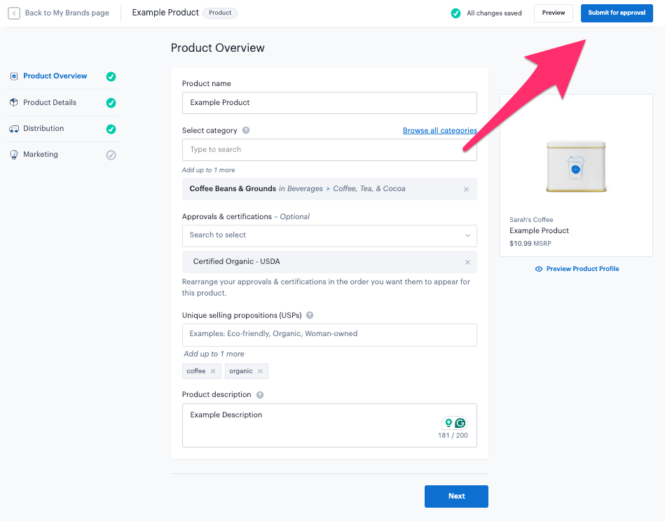Click the product tin thumbnail image
This screenshot has height=521, width=665.
point(576,166)
